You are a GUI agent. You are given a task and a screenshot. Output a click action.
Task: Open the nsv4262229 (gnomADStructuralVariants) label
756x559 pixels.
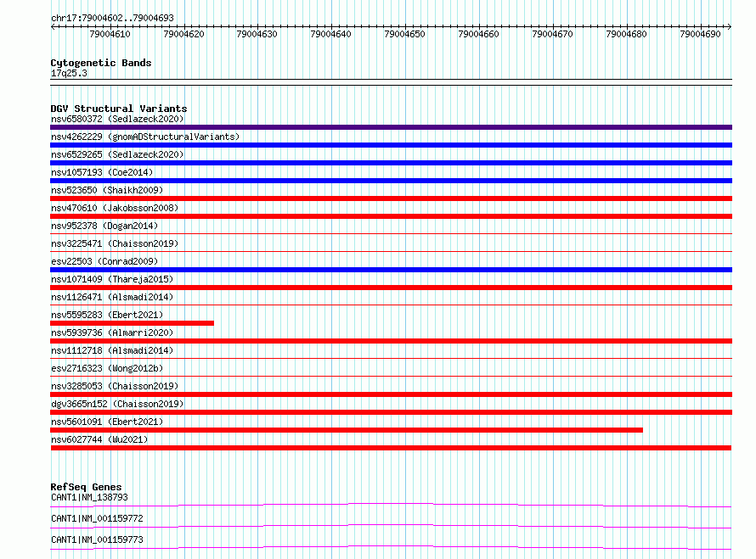pyautogui.click(x=145, y=137)
